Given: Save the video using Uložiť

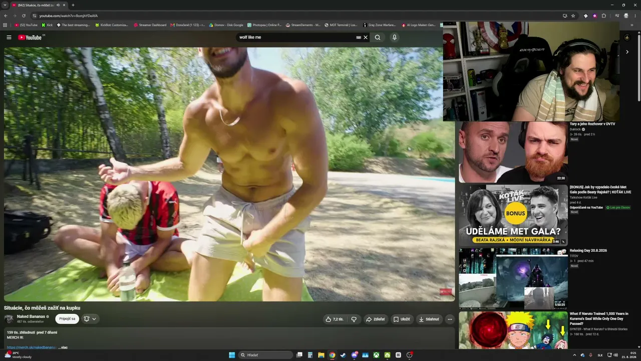Looking at the screenshot, I should point(402,319).
